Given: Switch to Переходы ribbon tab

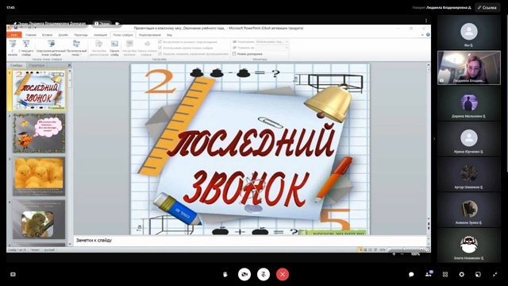Looking at the screenshot, I should click(81, 35).
